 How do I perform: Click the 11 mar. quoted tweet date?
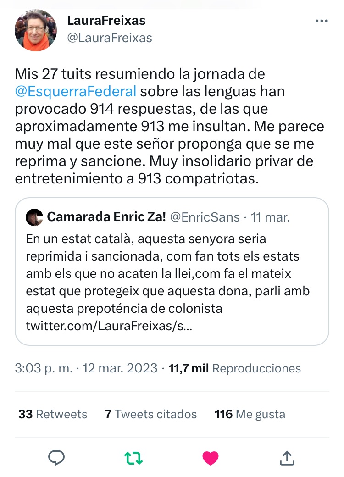[x=271, y=217]
